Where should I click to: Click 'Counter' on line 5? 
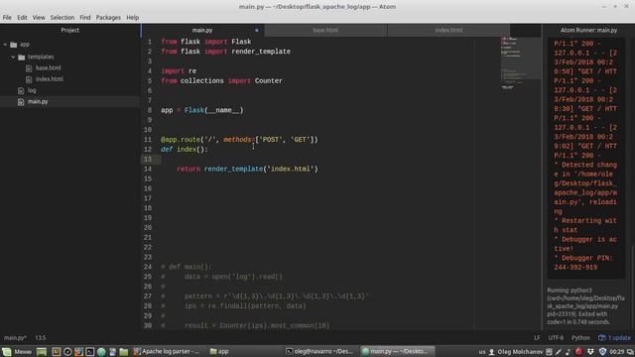(x=269, y=81)
